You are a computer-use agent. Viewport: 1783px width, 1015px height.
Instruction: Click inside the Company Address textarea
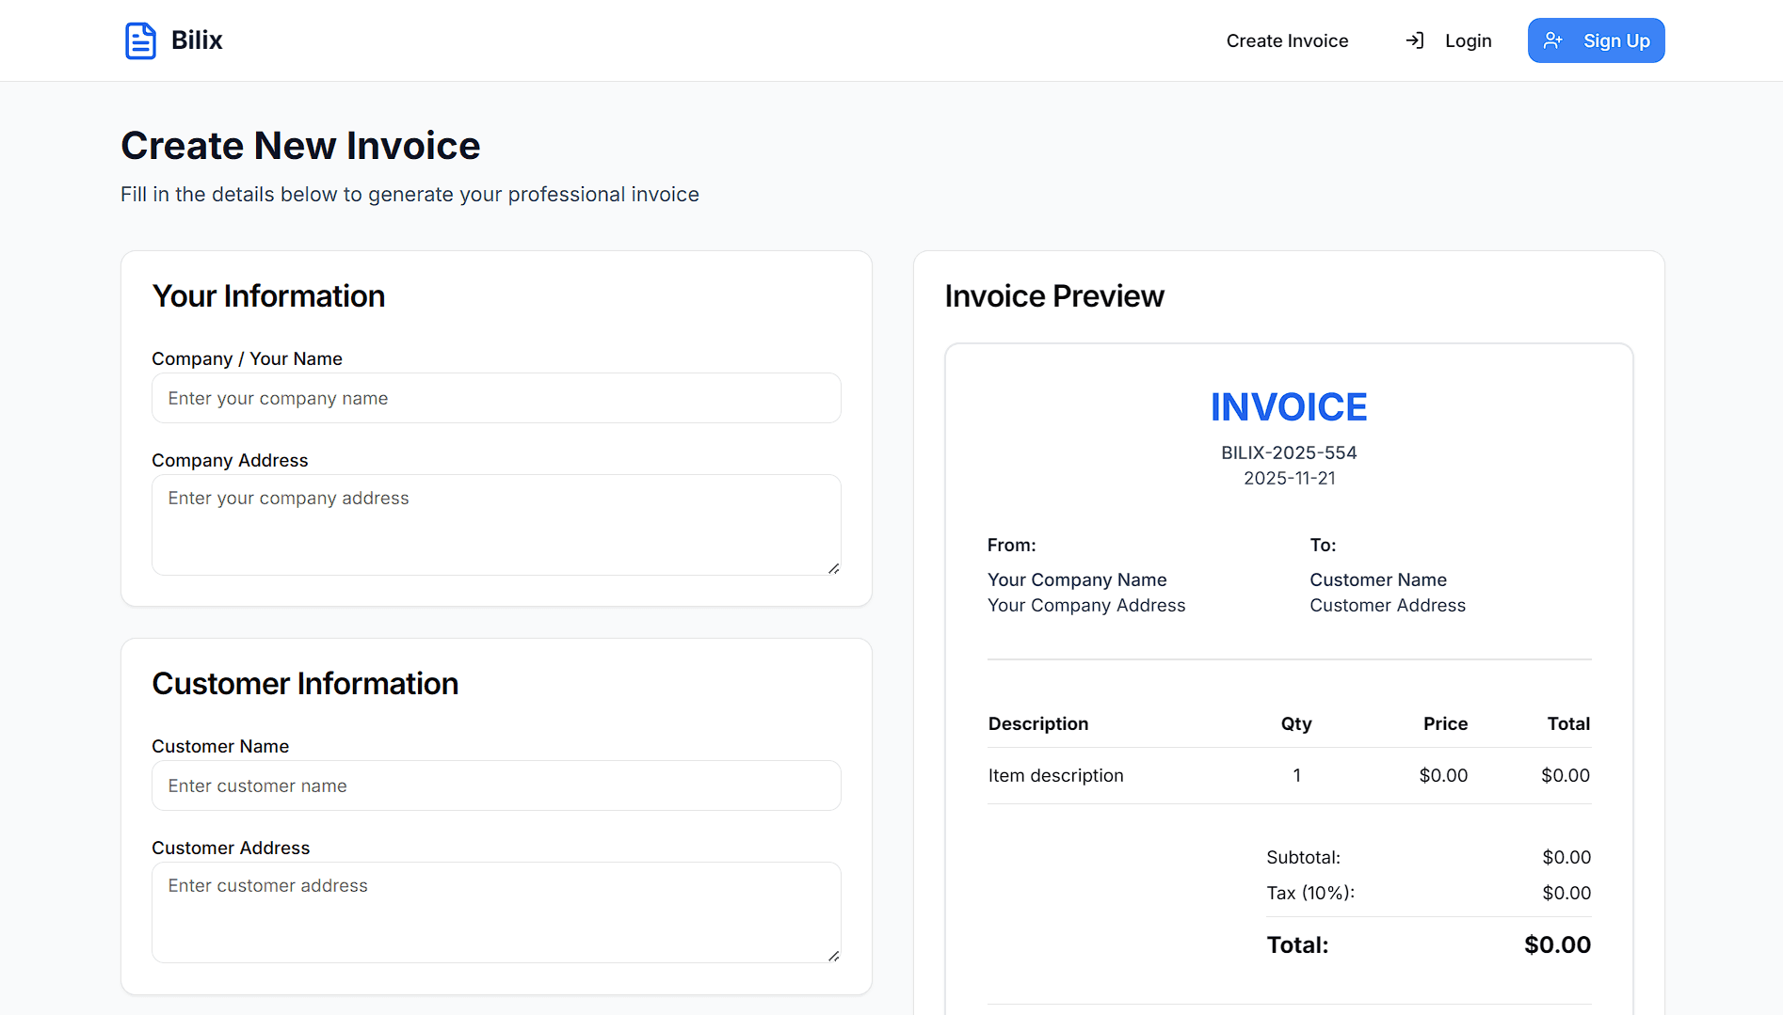click(x=496, y=524)
